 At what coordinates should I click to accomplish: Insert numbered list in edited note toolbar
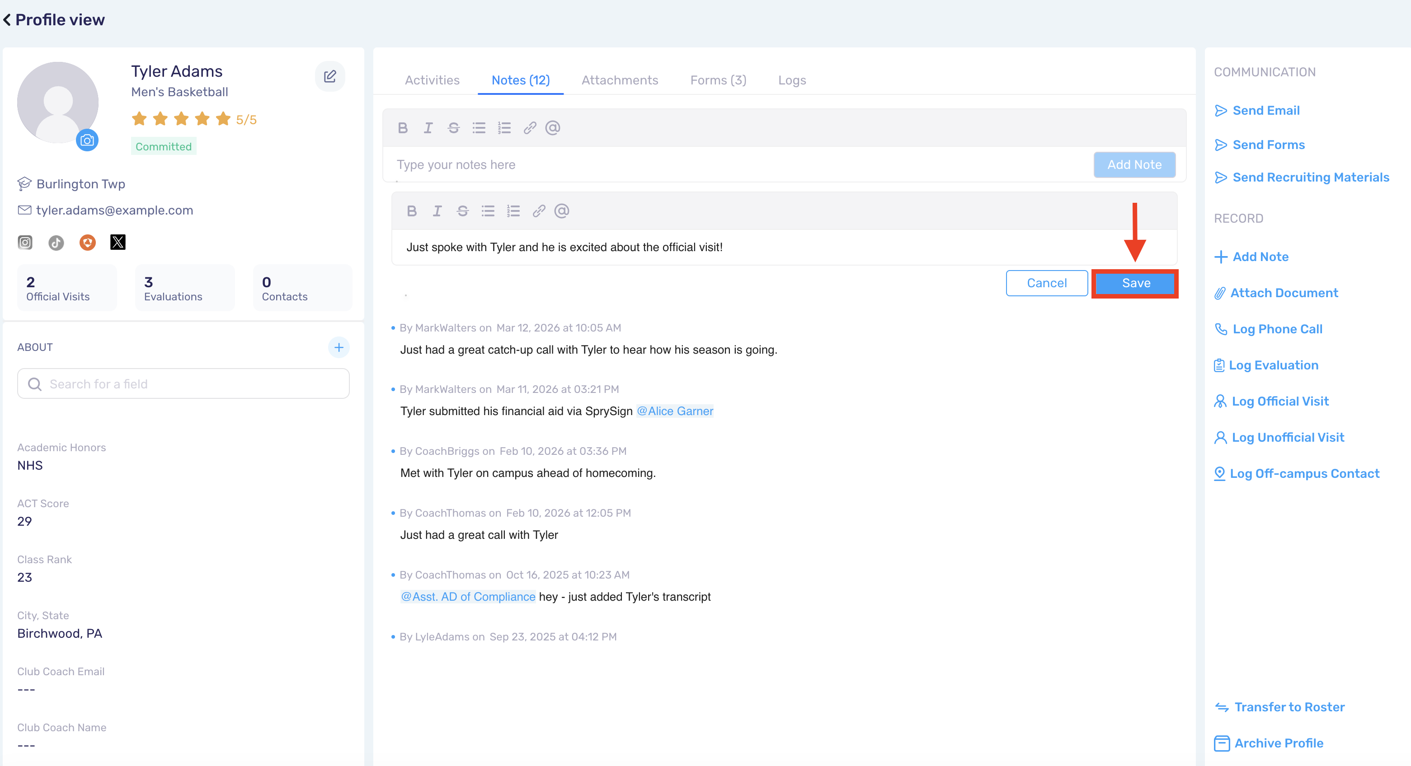coord(513,211)
